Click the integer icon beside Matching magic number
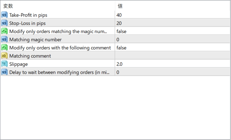Screen dimensions: 231x140 (x=4, y=39)
